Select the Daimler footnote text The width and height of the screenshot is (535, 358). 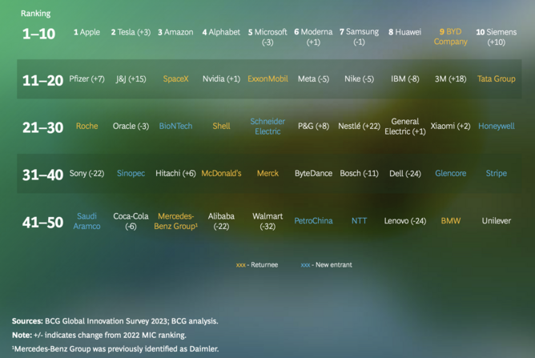115,348
